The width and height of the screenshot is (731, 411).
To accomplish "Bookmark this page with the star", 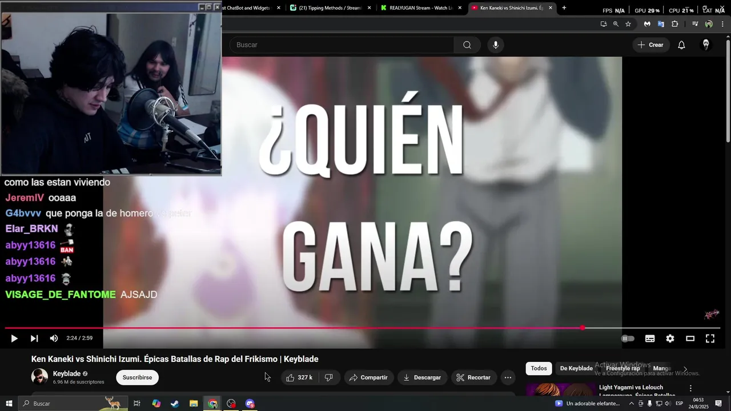I will pyautogui.click(x=628, y=24).
